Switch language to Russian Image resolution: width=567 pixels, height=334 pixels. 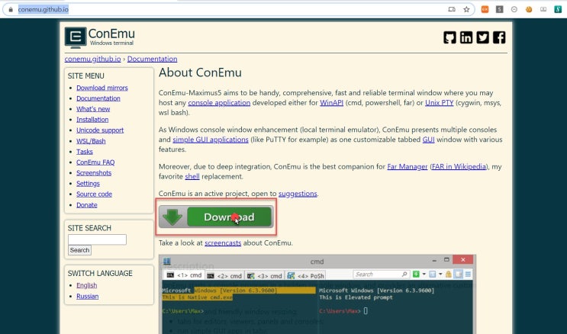click(87, 296)
